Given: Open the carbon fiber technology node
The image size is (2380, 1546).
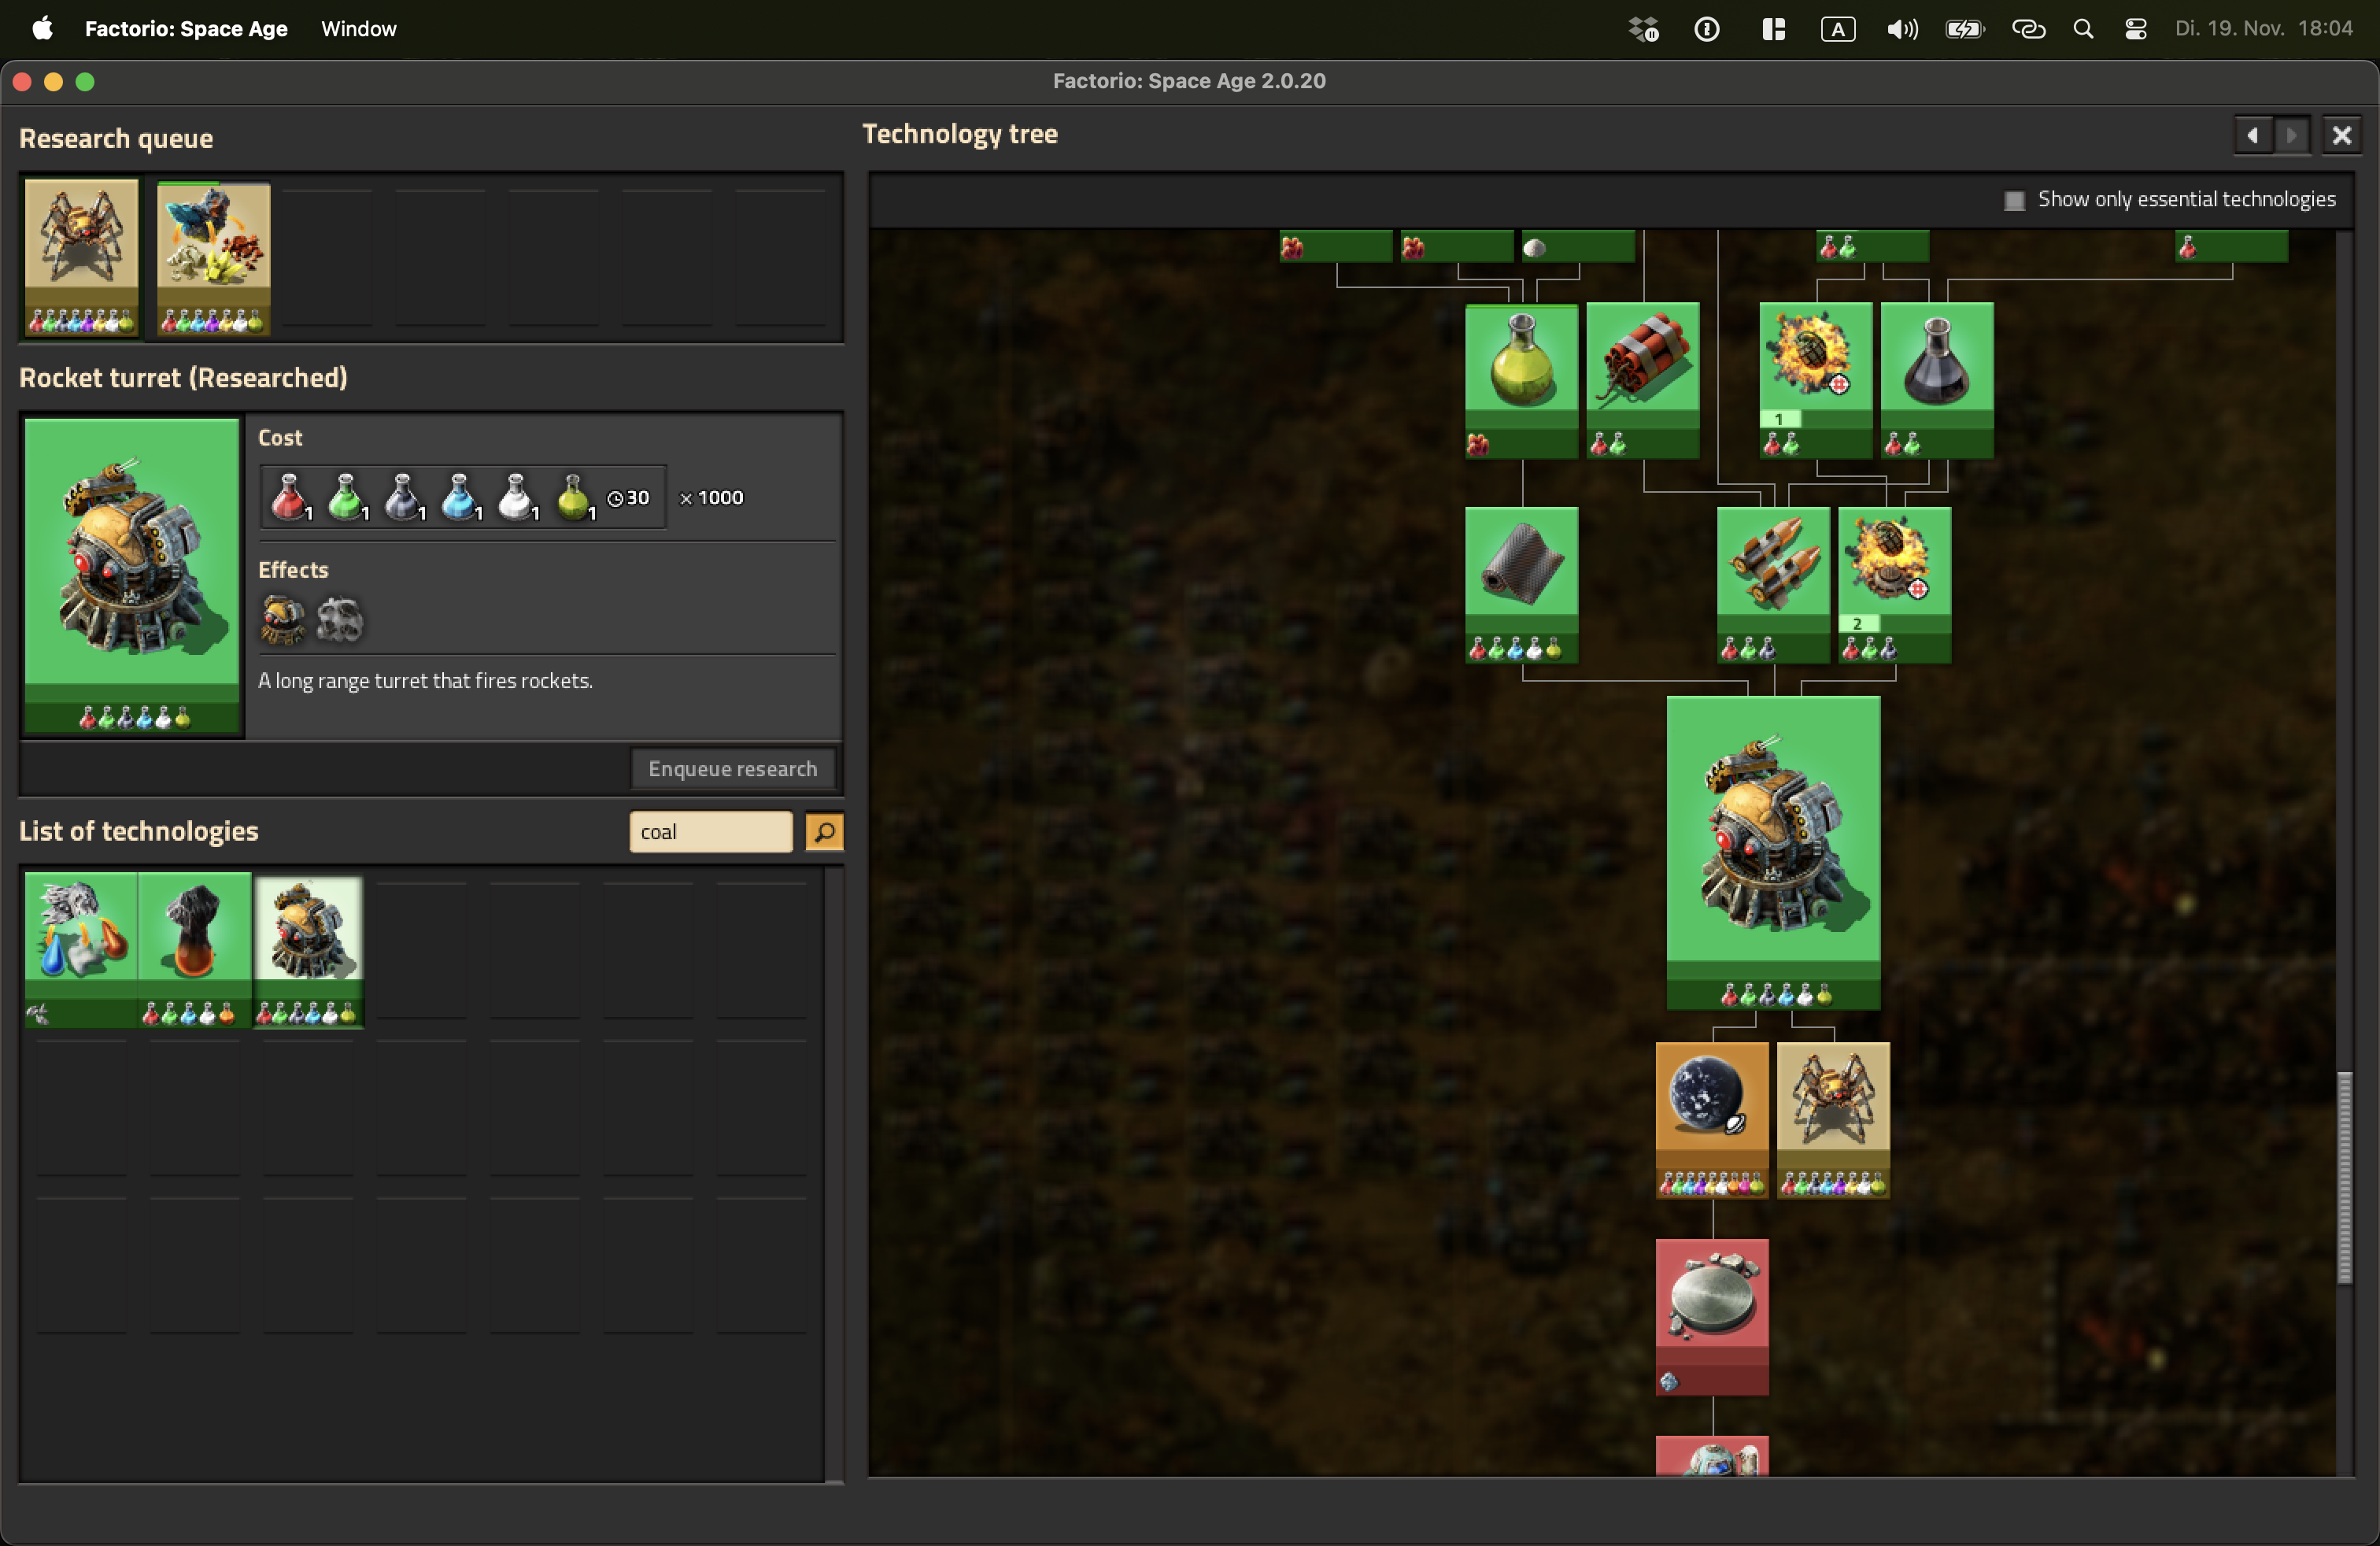Looking at the screenshot, I should pos(1521,584).
